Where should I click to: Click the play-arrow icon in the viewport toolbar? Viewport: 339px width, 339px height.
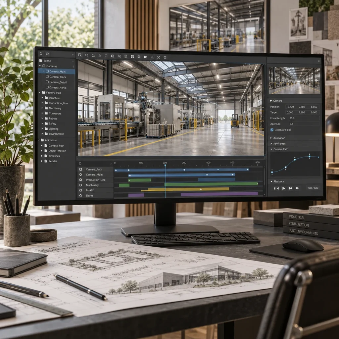(x=146, y=57)
